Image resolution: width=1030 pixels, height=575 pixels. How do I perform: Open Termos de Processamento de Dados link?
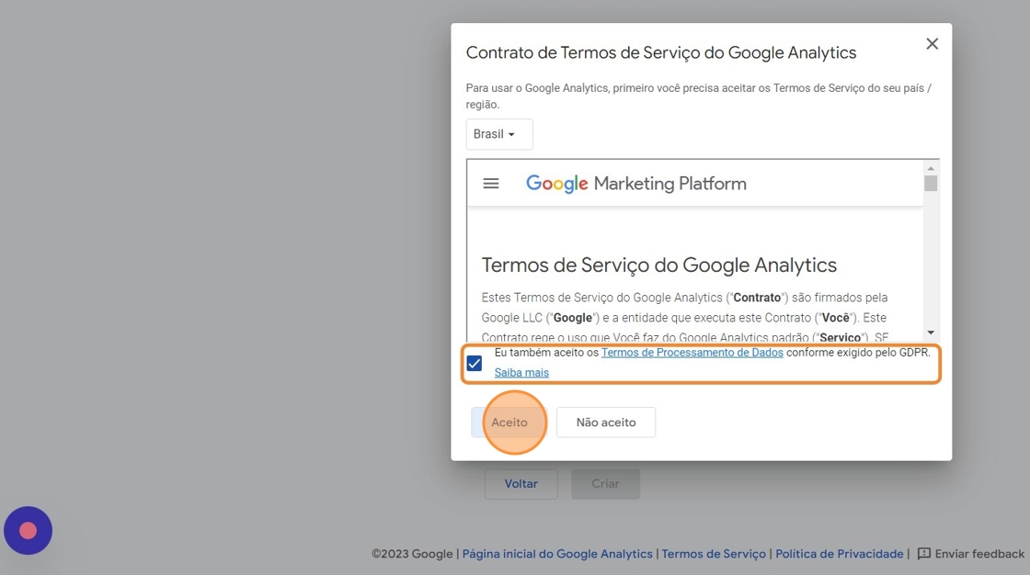tap(692, 353)
